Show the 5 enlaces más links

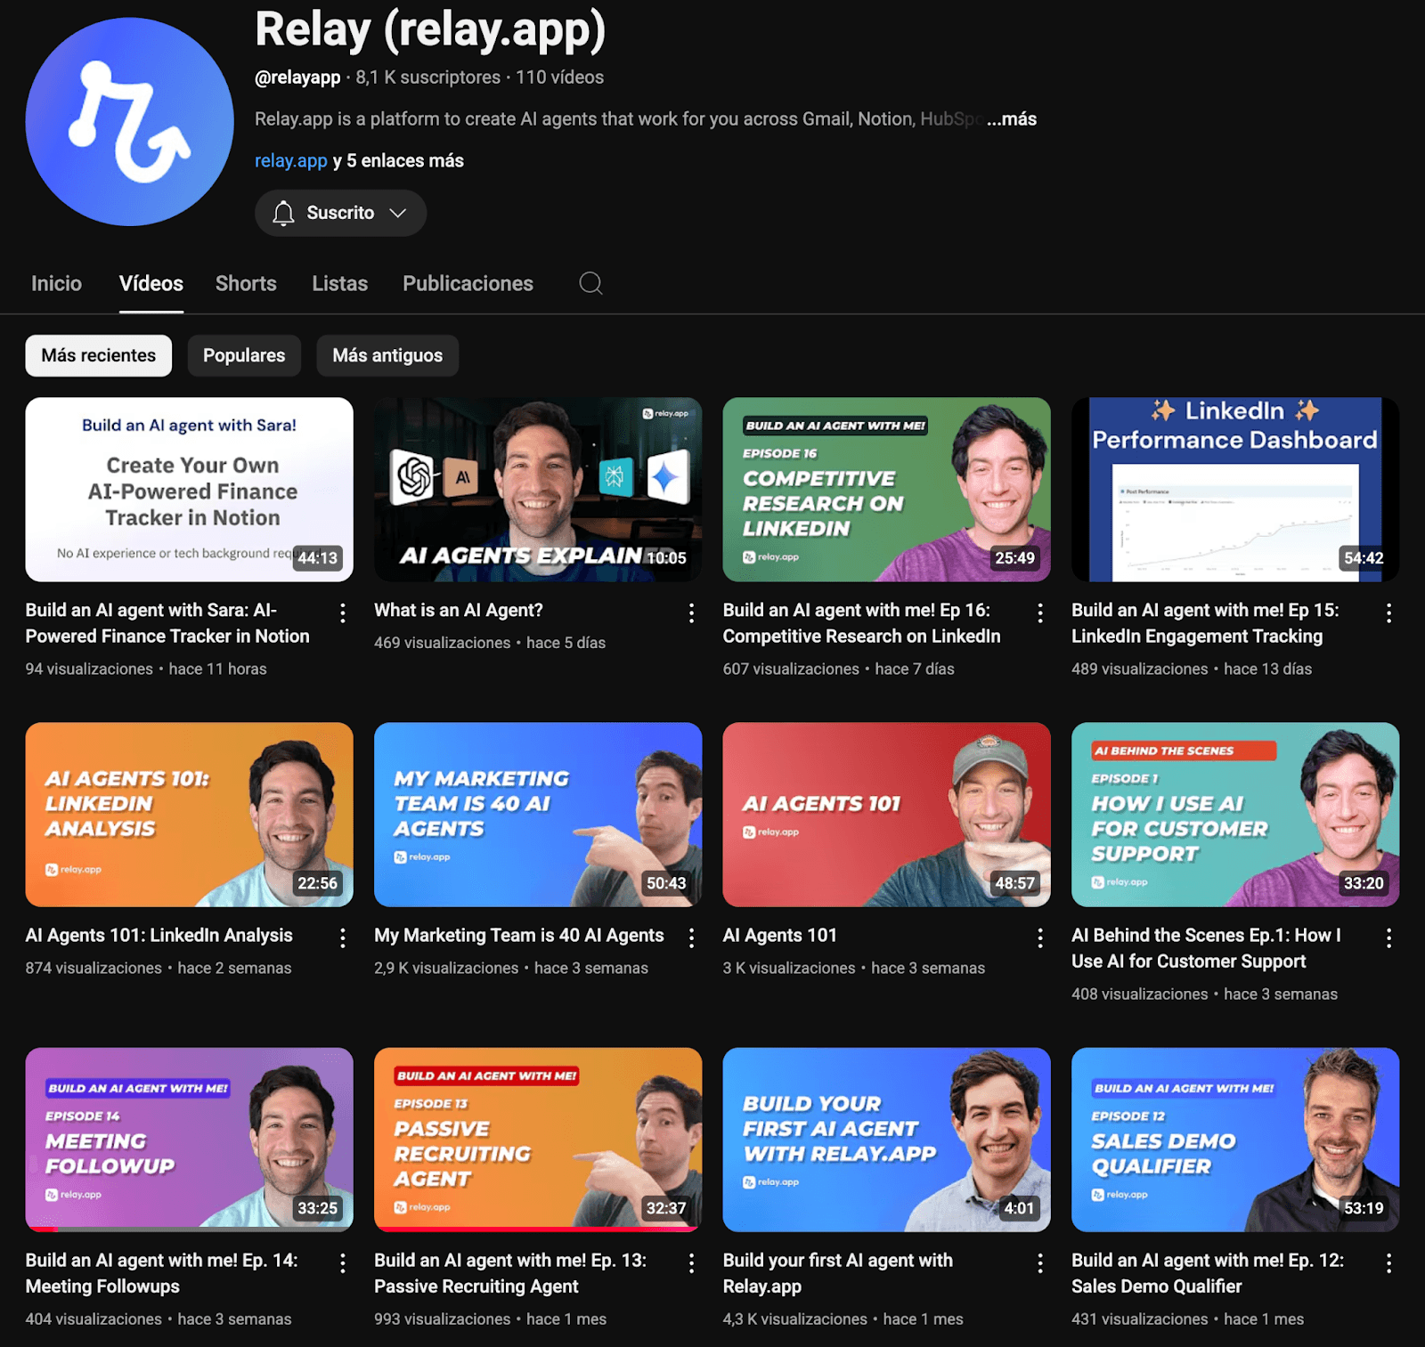coord(398,161)
